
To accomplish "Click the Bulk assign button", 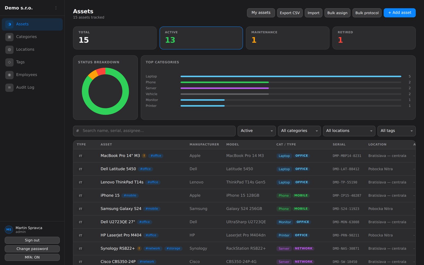I will [337, 13].
